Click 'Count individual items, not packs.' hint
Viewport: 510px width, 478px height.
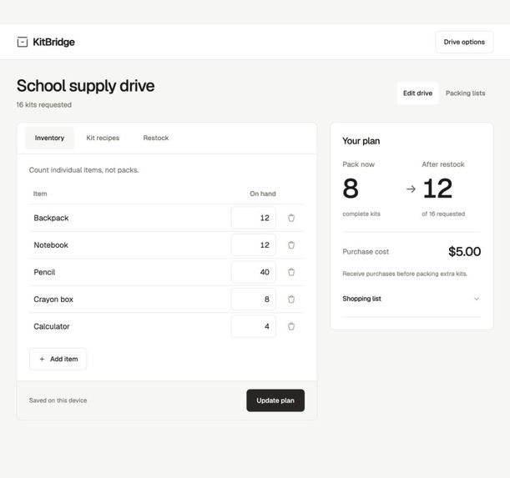tap(84, 169)
